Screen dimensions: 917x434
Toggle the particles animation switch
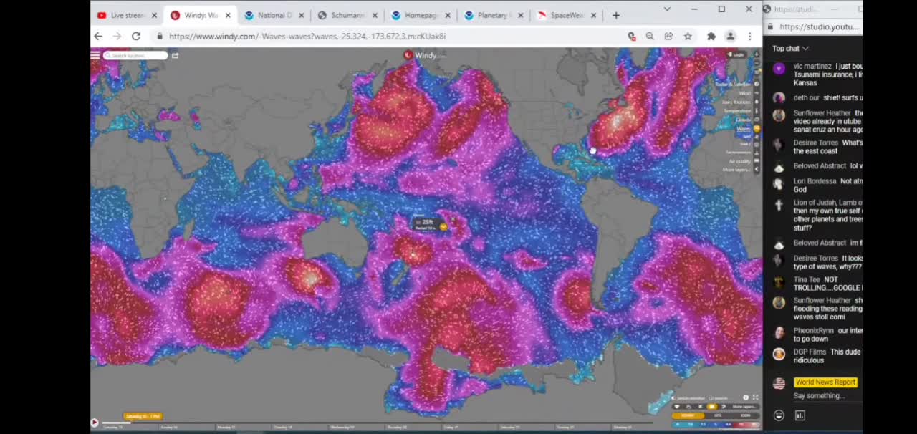tap(688, 398)
